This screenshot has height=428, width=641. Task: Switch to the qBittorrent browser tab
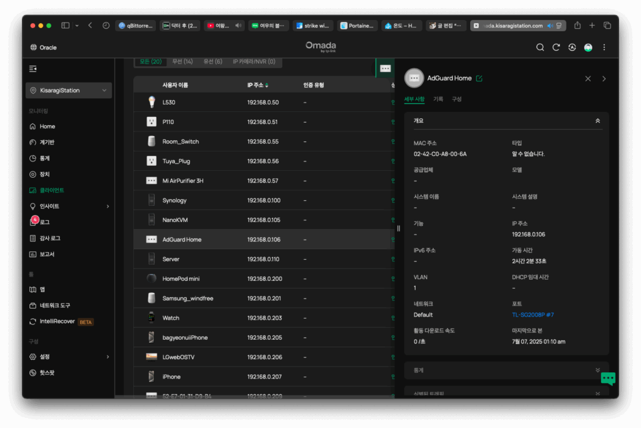(x=136, y=26)
